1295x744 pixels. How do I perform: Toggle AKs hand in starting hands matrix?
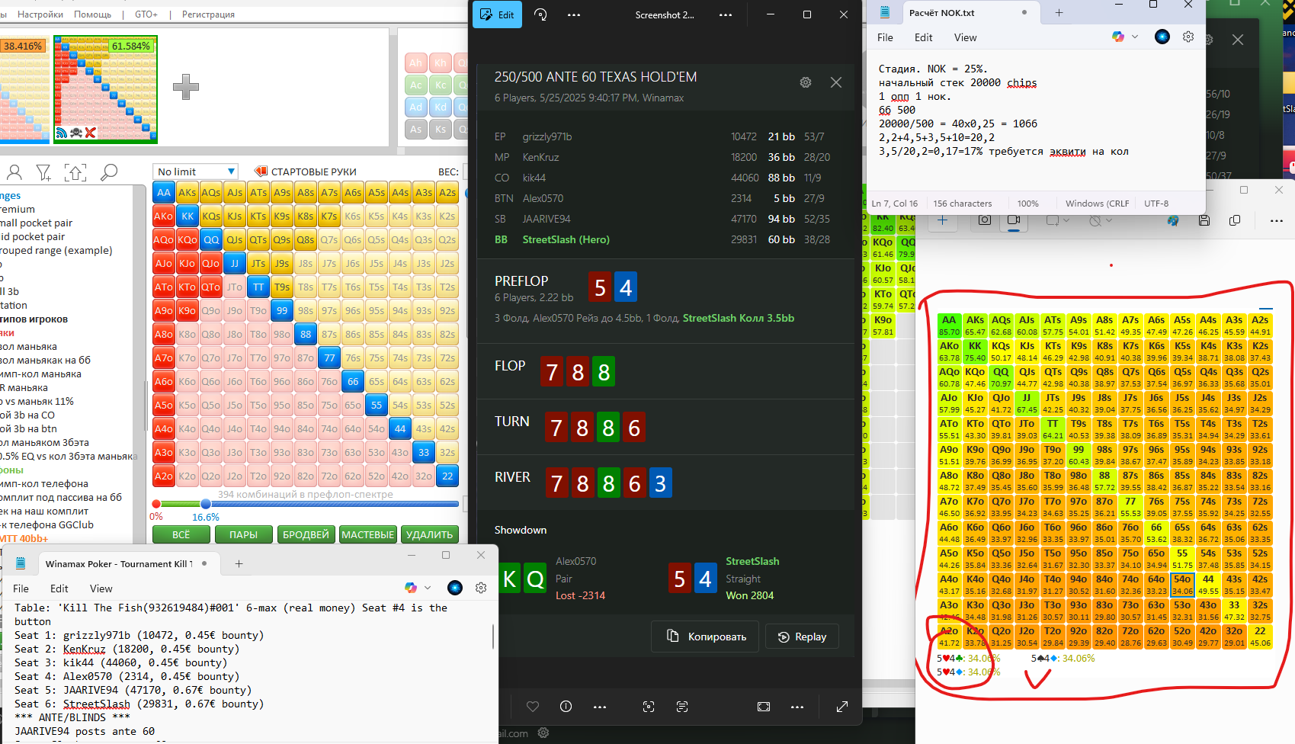click(188, 193)
